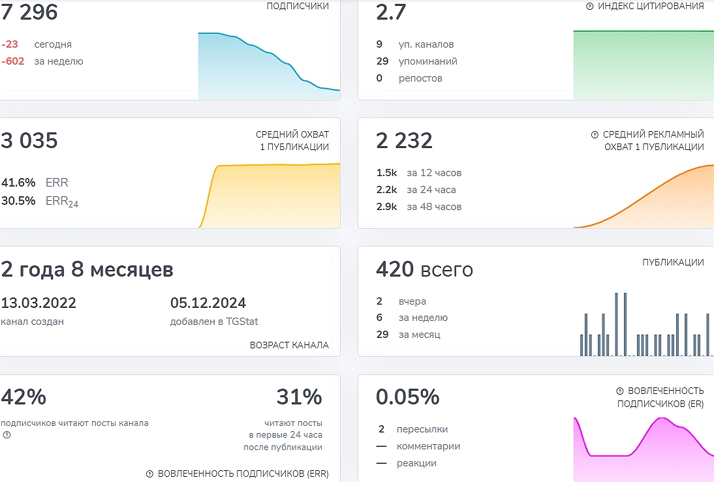Click help icon under 'подписчиков читают посты канала'
The height and width of the screenshot is (482, 714).
(x=7, y=434)
